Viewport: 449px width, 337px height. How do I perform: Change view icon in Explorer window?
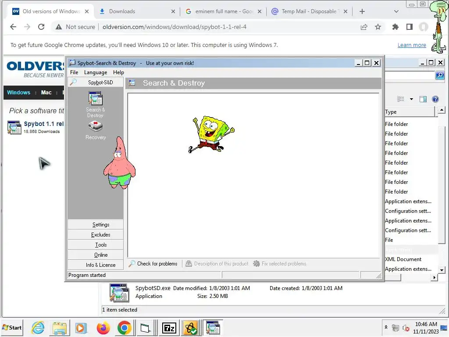[400, 99]
